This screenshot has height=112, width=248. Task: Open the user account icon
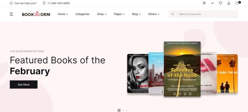point(229,3)
